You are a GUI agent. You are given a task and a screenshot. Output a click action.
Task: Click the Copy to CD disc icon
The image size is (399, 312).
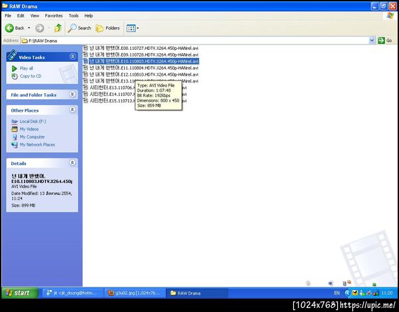tap(15, 76)
